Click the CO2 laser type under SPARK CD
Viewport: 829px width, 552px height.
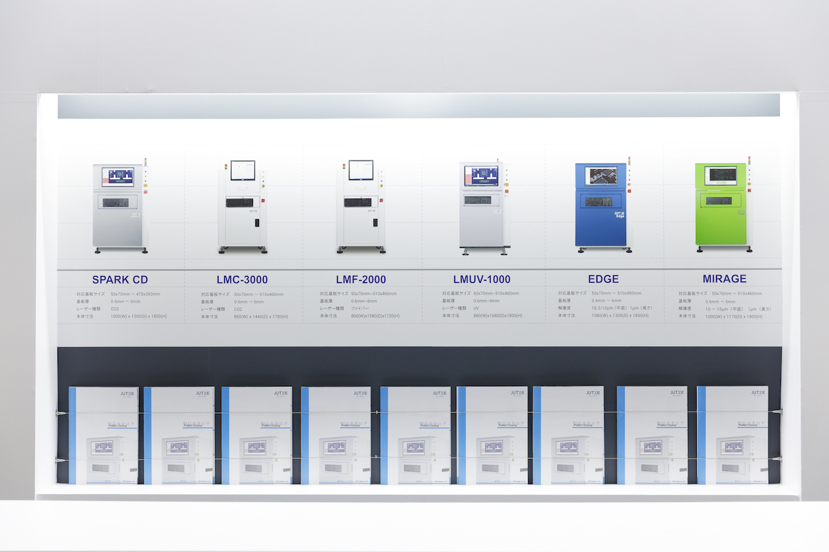[115, 309]
